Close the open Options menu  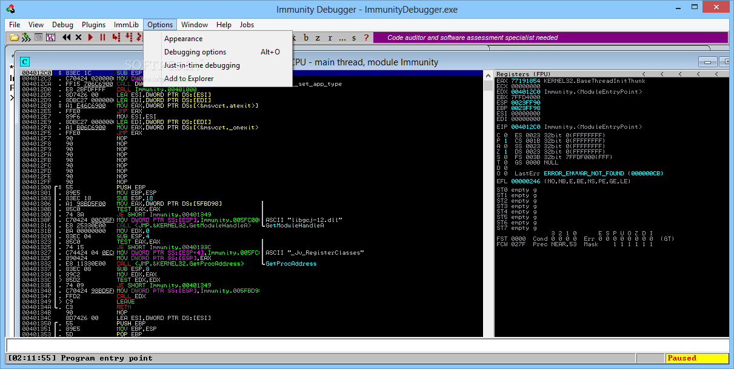(160, 25)
